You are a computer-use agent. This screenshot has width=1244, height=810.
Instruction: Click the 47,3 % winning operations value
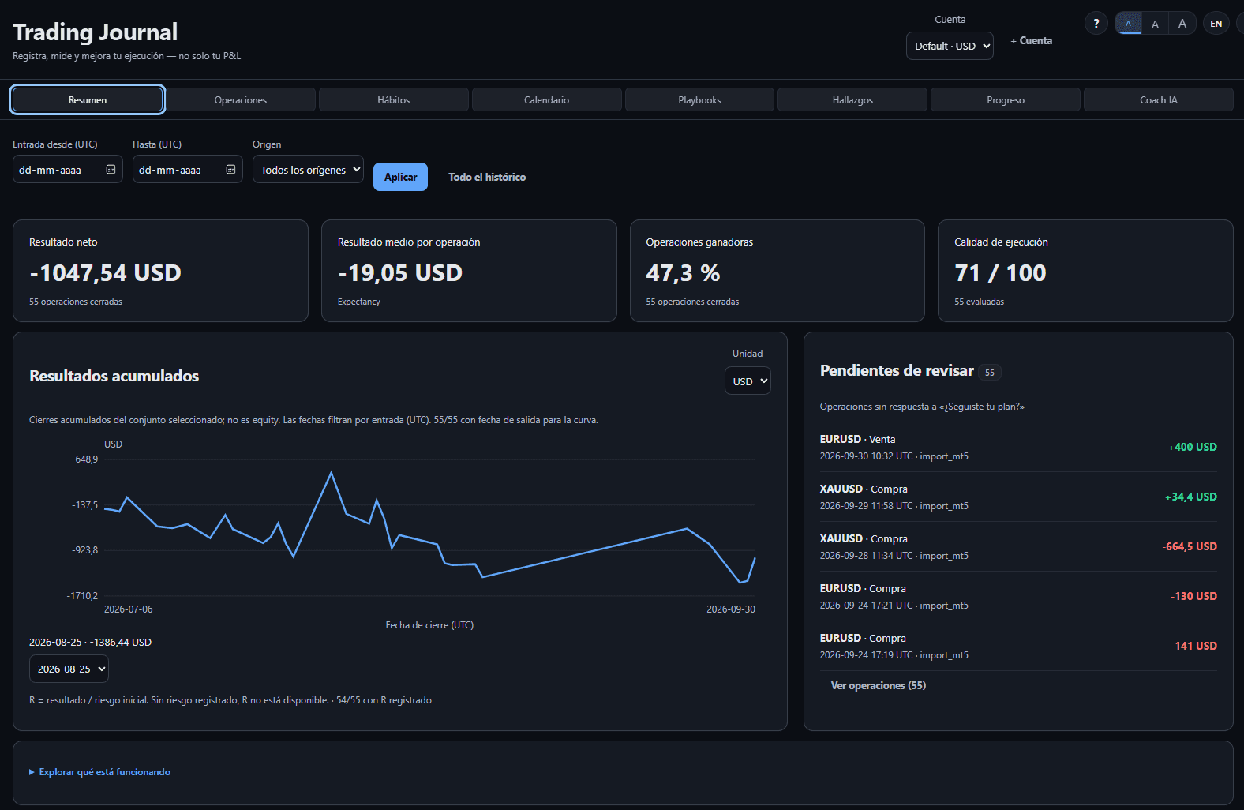pos(683,273)
